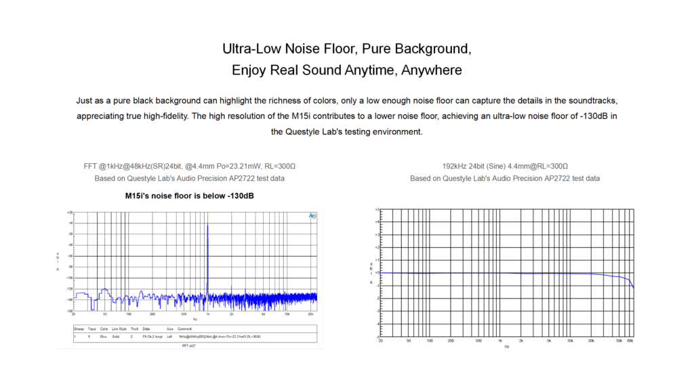Image resolution: width=694 pixels, height=390 pixels.
Task: Click the AP logo on FFT graph
Action: pos(312,216)
